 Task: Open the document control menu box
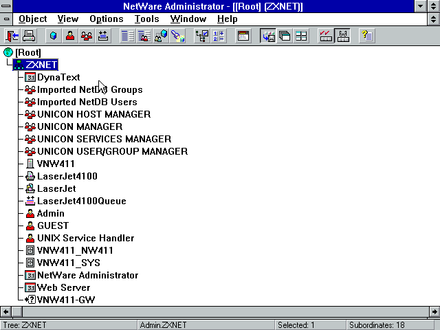pyautogui.click(x=6, y=19)
